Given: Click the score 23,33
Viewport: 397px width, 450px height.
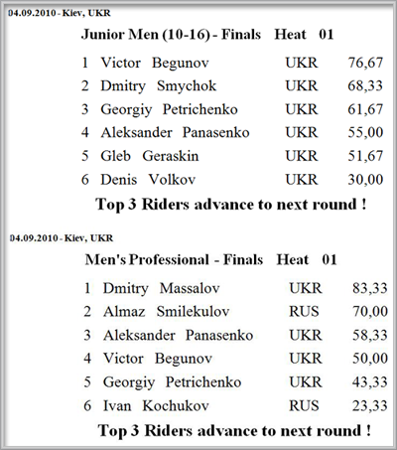Looking at the screenshot, I should (x=370, y=406).
